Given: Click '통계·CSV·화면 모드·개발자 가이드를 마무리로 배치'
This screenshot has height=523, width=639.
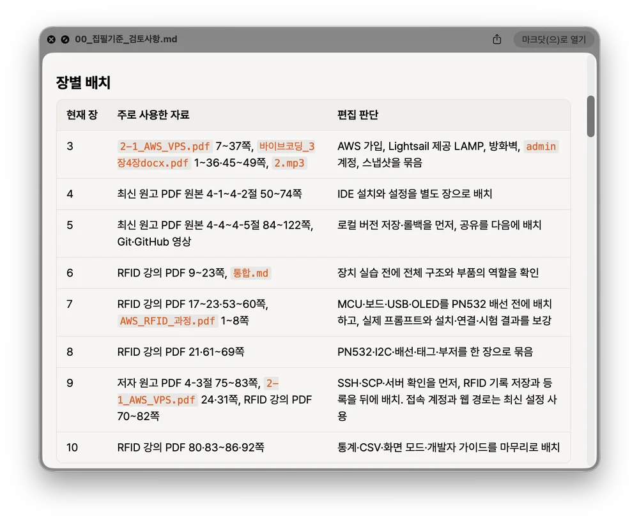Looking at the screenshot, I should click(x=449, y=448).
